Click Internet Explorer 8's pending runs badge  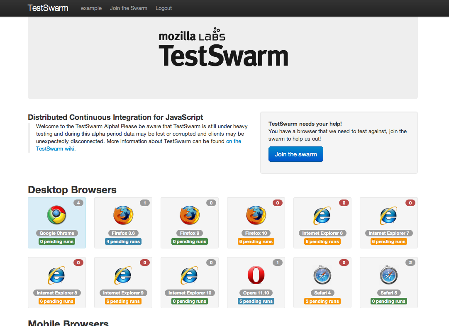click(x=57, y=301)
